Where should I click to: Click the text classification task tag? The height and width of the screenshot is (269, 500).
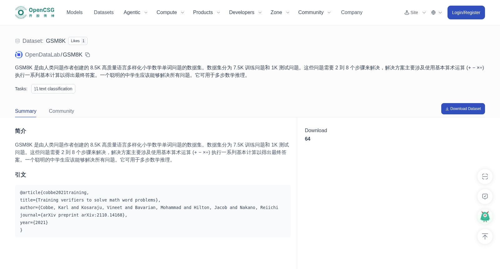coord(53,89)
